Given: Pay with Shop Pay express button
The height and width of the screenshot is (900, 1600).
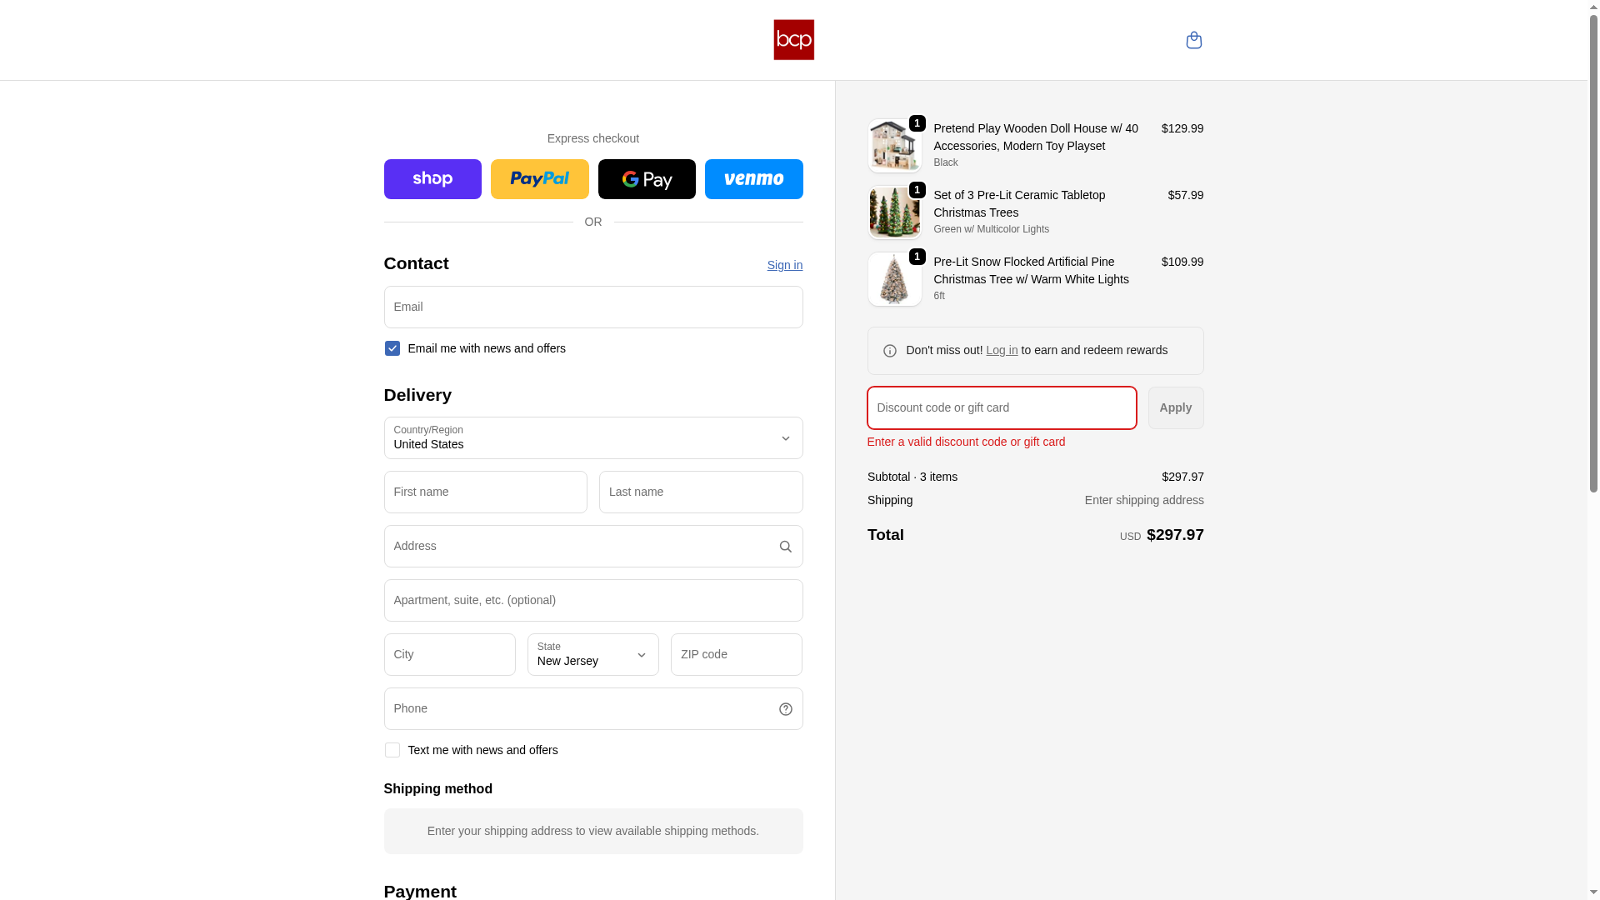Looking at the screenshot, I should coord(432,179).
